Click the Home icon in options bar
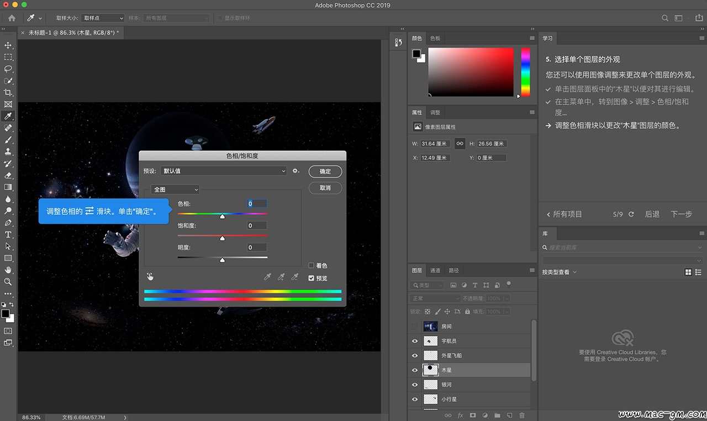 tap(12, 18)
